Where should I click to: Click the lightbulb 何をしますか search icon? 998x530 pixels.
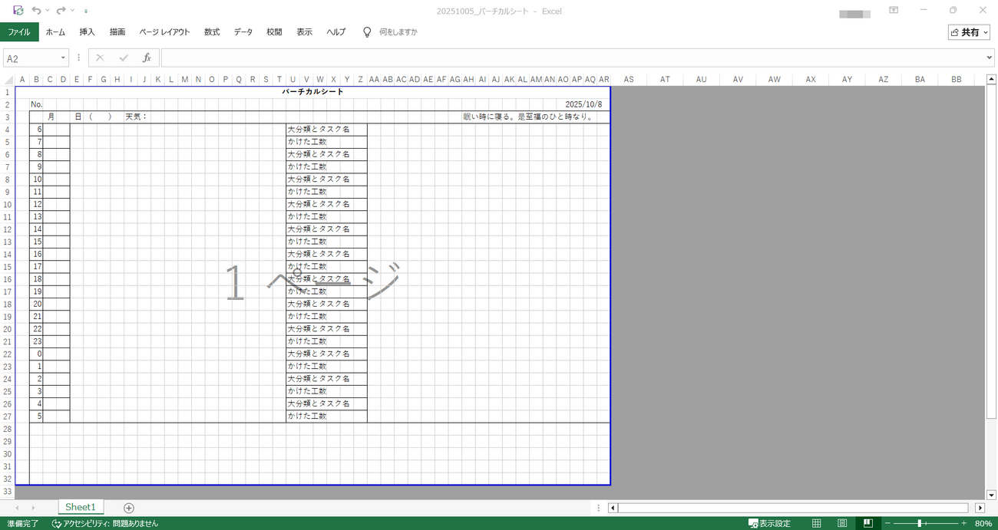[x=367, y=32]
